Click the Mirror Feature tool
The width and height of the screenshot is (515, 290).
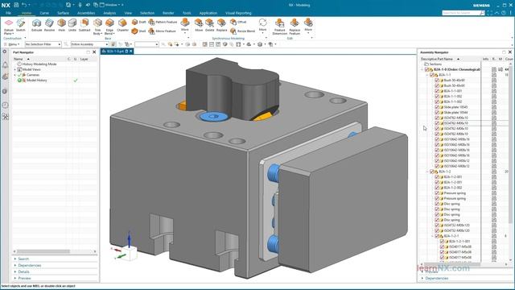(162, 31)
